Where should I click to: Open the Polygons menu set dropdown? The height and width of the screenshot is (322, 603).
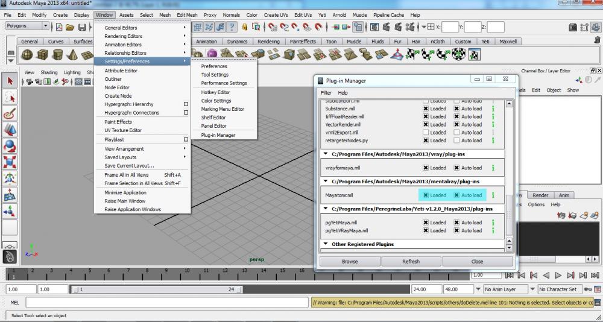coord(27,26)
